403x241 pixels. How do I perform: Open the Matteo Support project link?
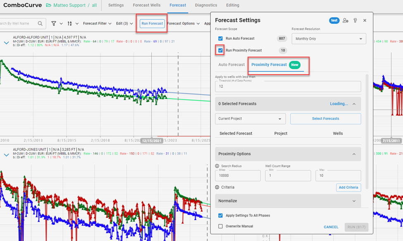coord(69,5)
